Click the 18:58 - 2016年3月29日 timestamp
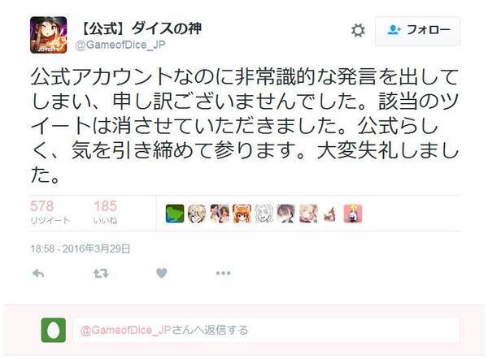Image resolution: width=488 pixels, height=359 pixels. (x=81, y=249)
